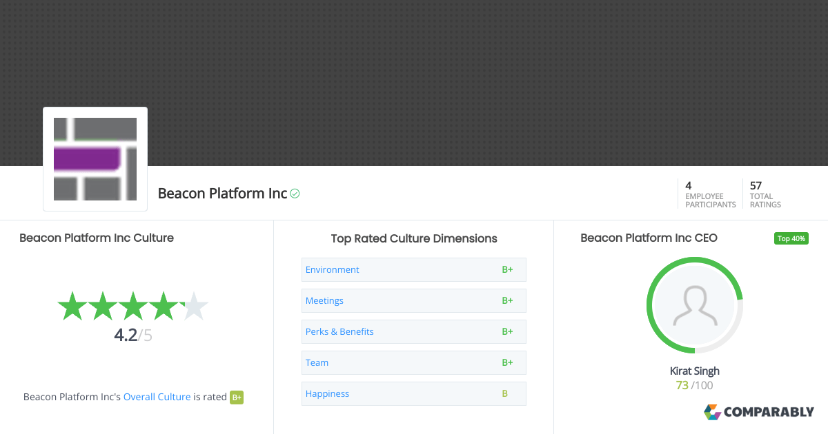Expand the Team culture dimension

coord(317,362)
